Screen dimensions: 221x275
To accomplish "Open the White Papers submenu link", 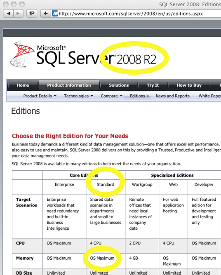I will click(210, 96).
